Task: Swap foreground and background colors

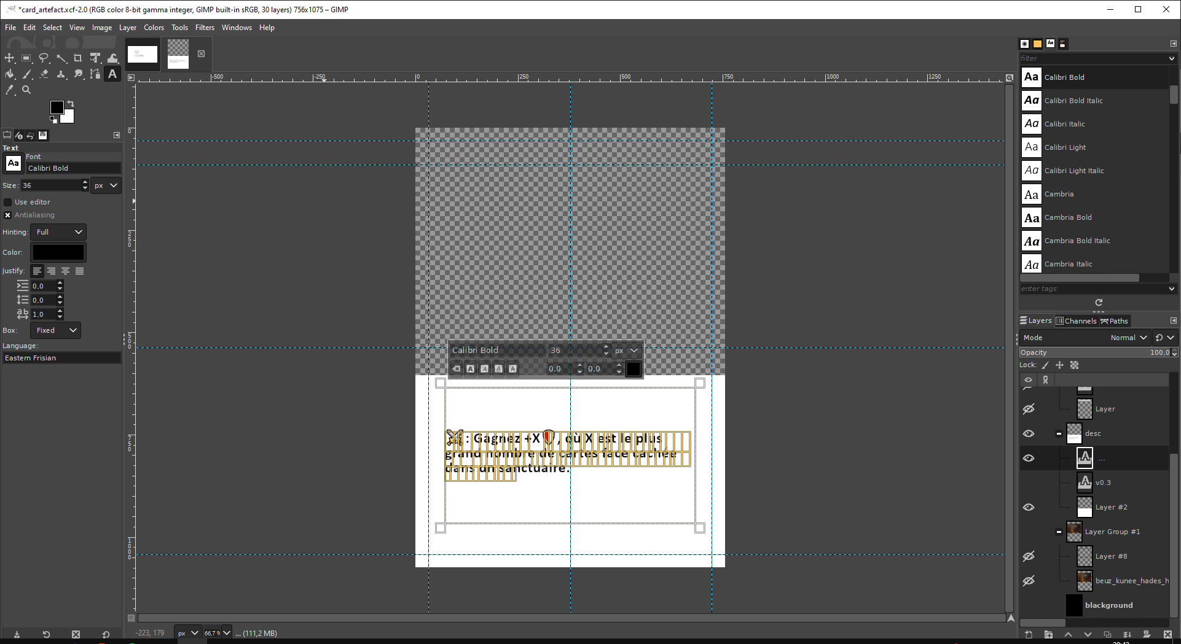Action: pos(71,103)
